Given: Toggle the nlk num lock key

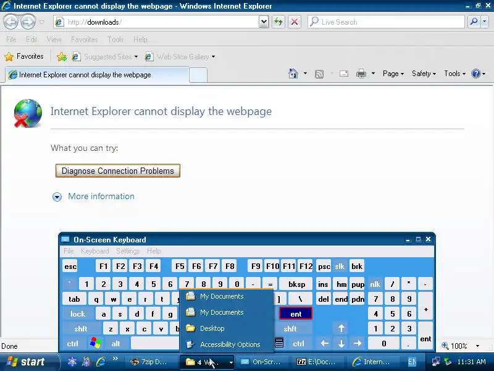Looking at the screenshot, I should [x=375, y=284].
